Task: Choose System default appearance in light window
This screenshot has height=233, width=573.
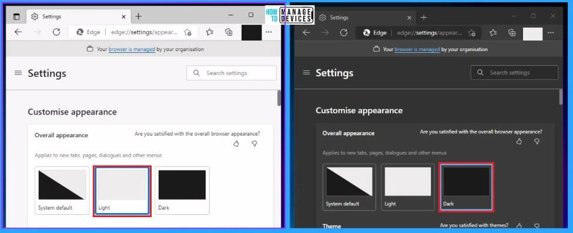Action: coord(62,190)
